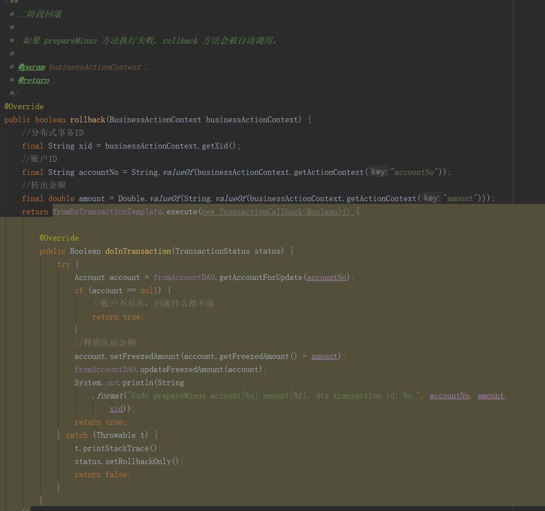Click the key: hint before "amount" string

pyautogui.click(x=432, y=198)
